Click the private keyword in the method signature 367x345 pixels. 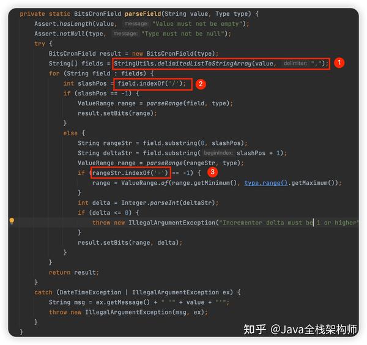pyautogui.click(x=32, y=14)
